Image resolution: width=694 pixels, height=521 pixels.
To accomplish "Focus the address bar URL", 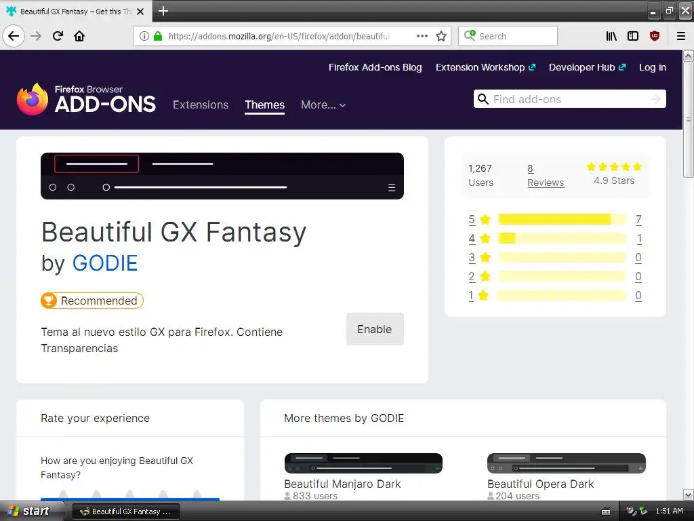I will [x=279, y=36].
